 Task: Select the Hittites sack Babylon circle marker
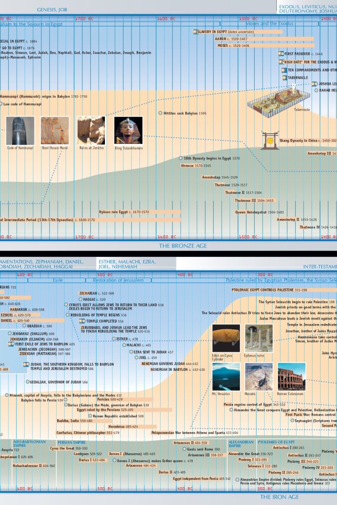160,113
